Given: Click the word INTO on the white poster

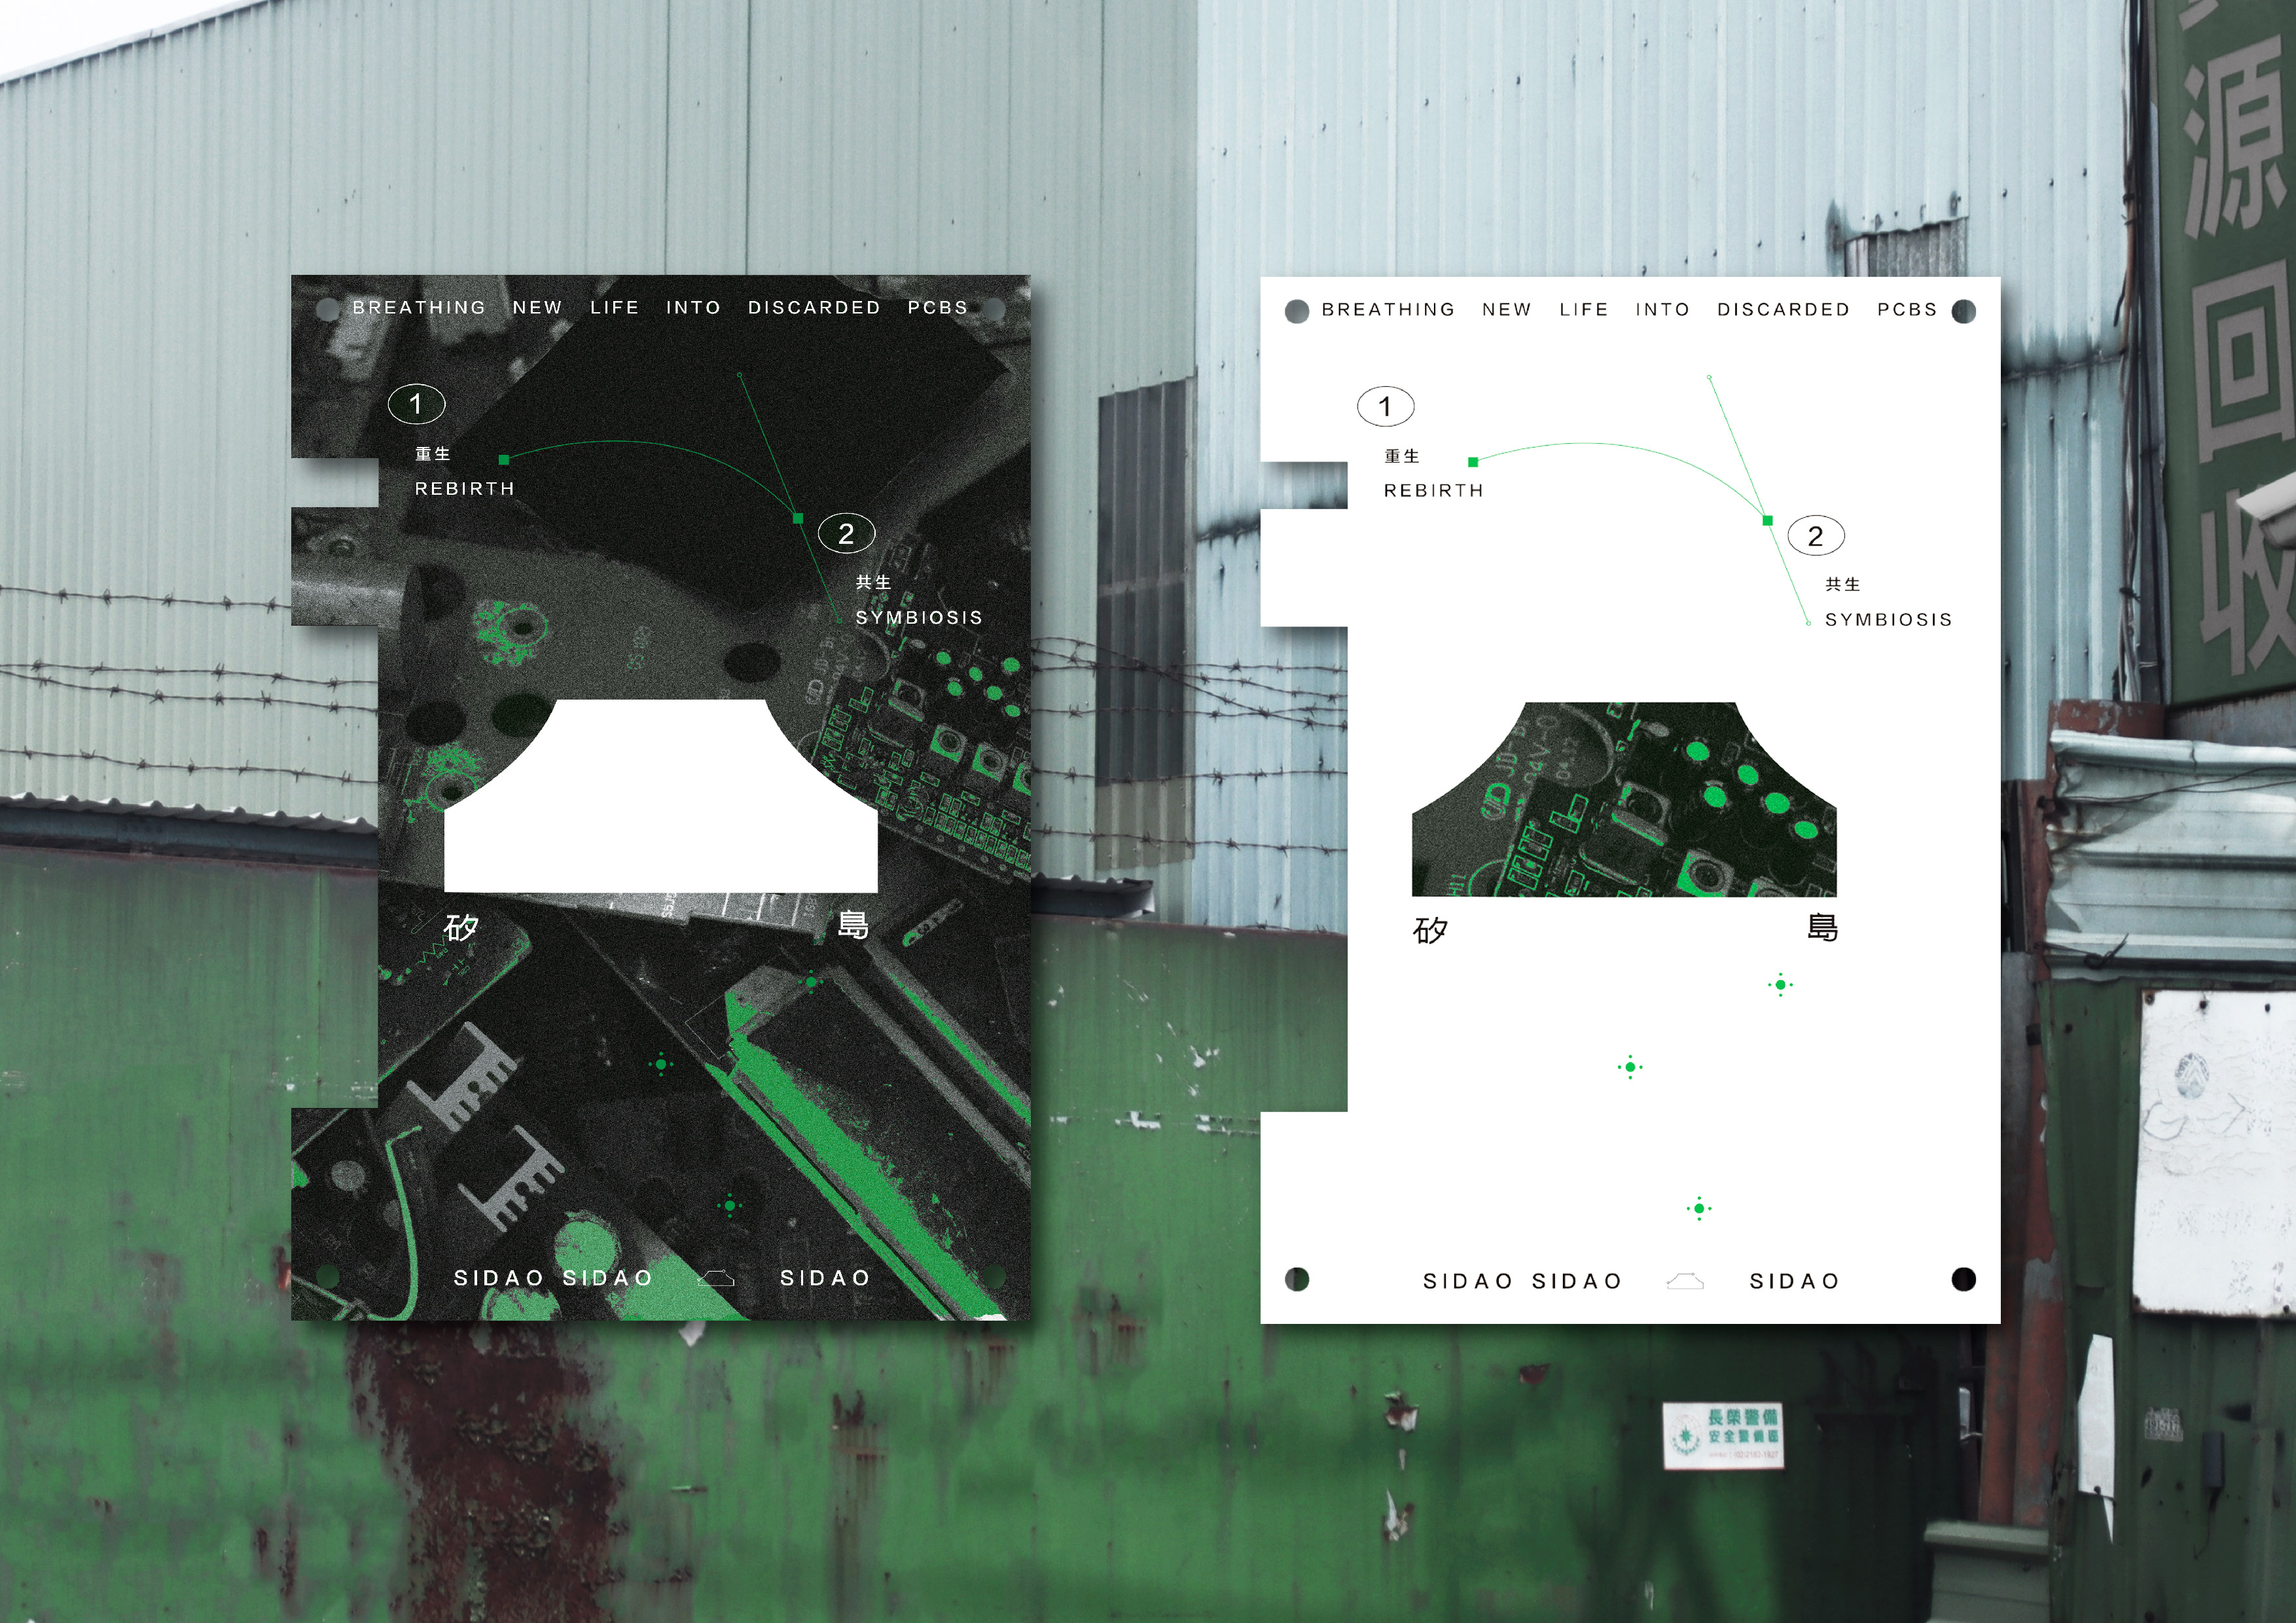Looking at the screenshot, I should 1662,310.
